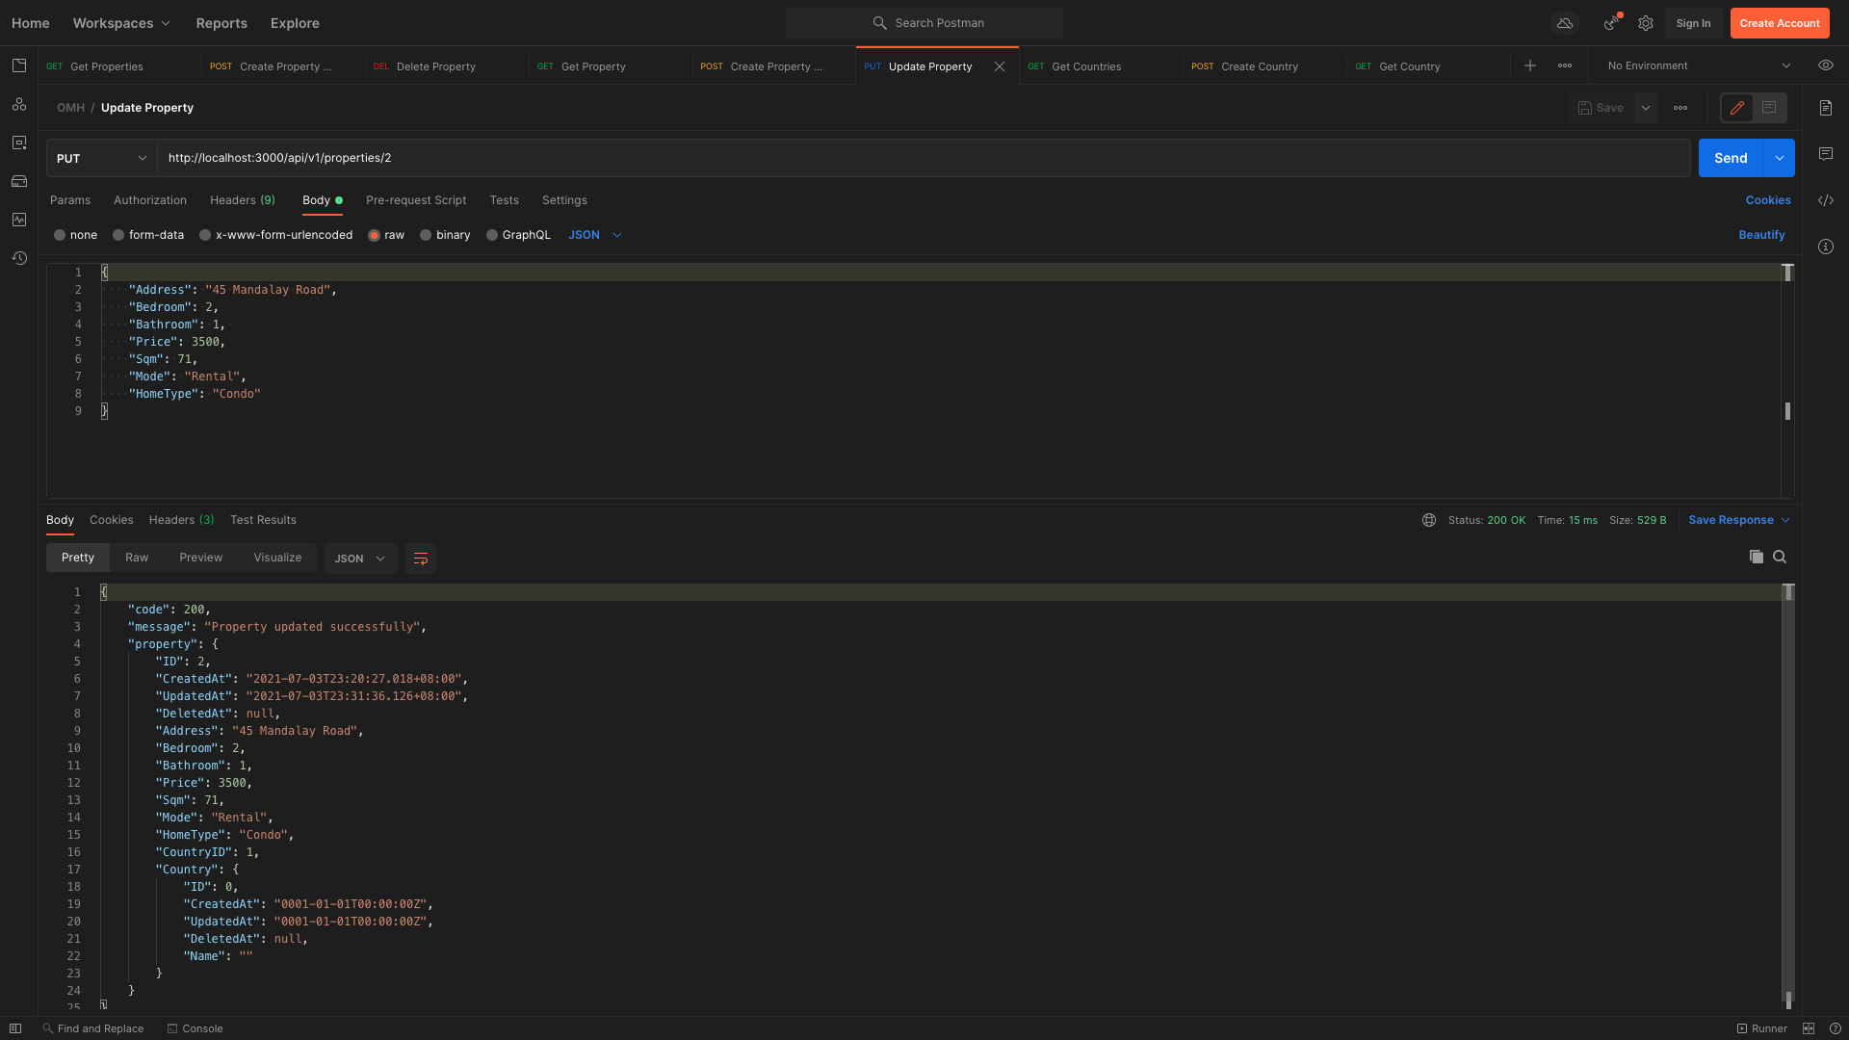Image resolution: width=1849 pixels, height=1040 pixels.
Task: Open the Mock Servers panel
Action: (19, 181)
